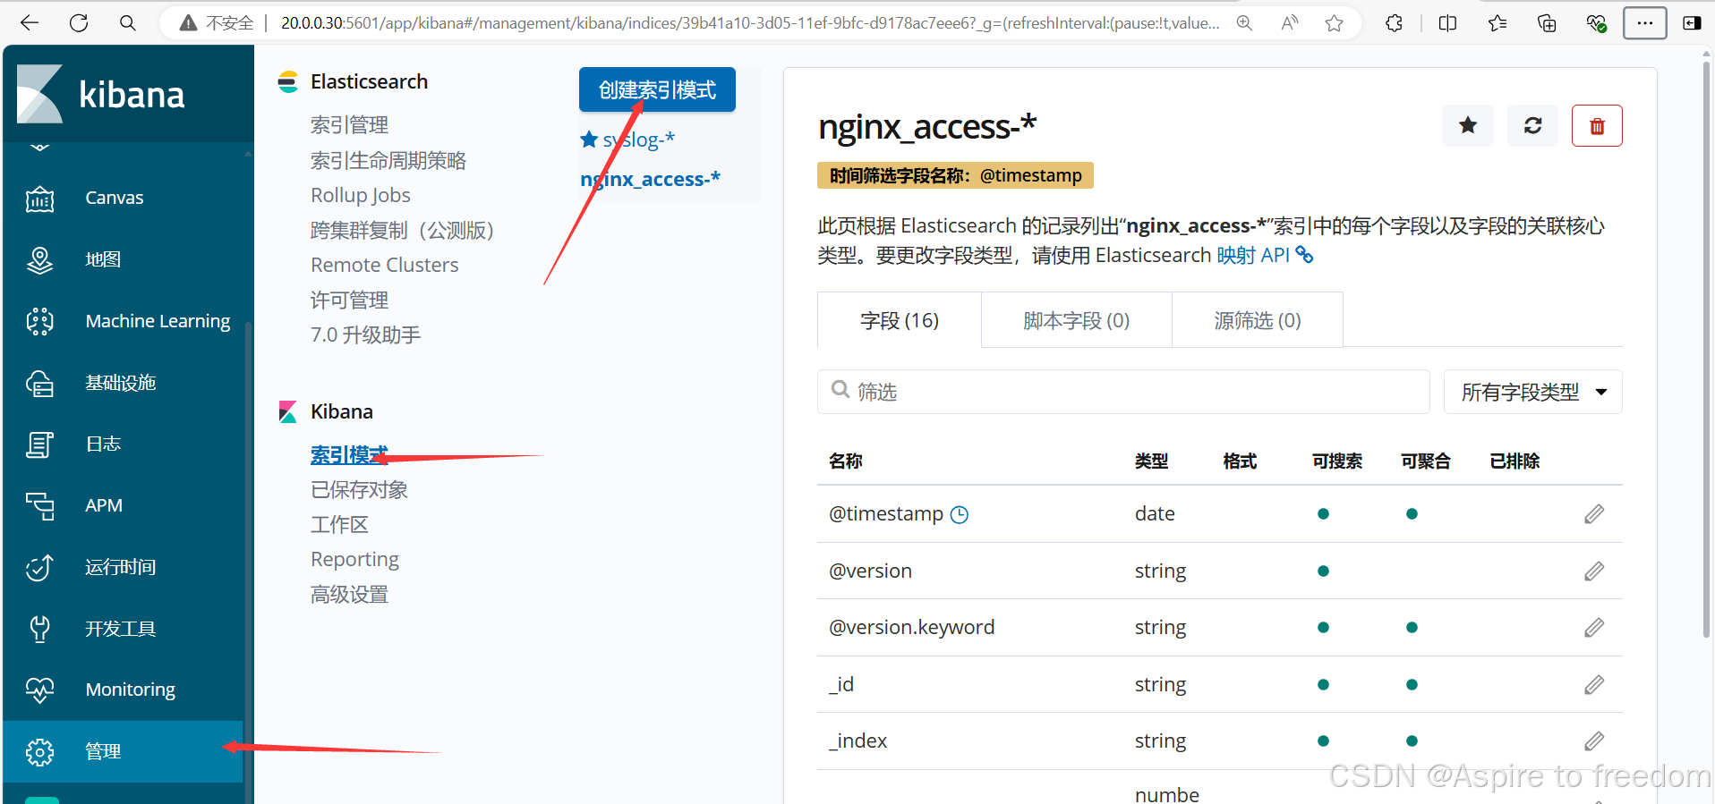The image size is (1715, 804).
Task: Open 高级设置
Action: 349,595
